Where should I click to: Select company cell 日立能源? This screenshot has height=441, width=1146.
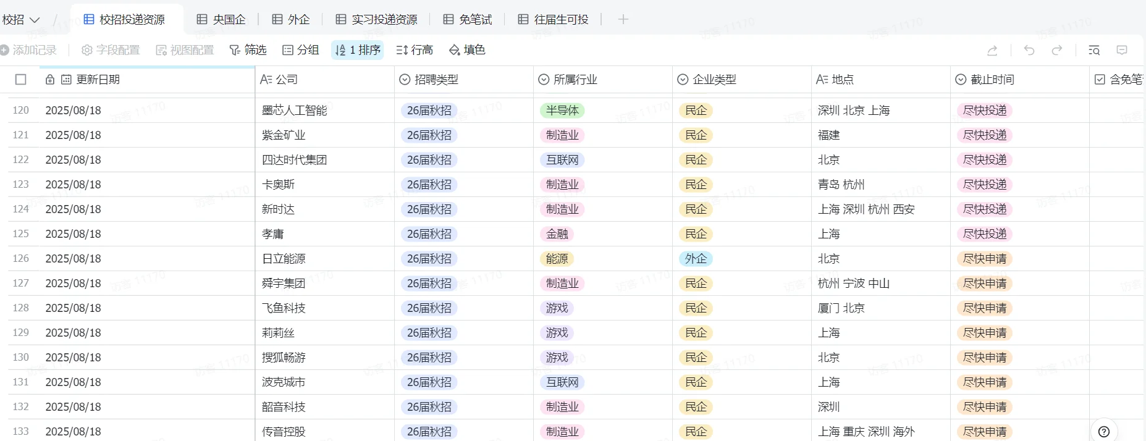(325, 259)
